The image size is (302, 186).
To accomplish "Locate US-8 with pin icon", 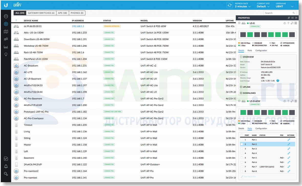I will 288,23.
